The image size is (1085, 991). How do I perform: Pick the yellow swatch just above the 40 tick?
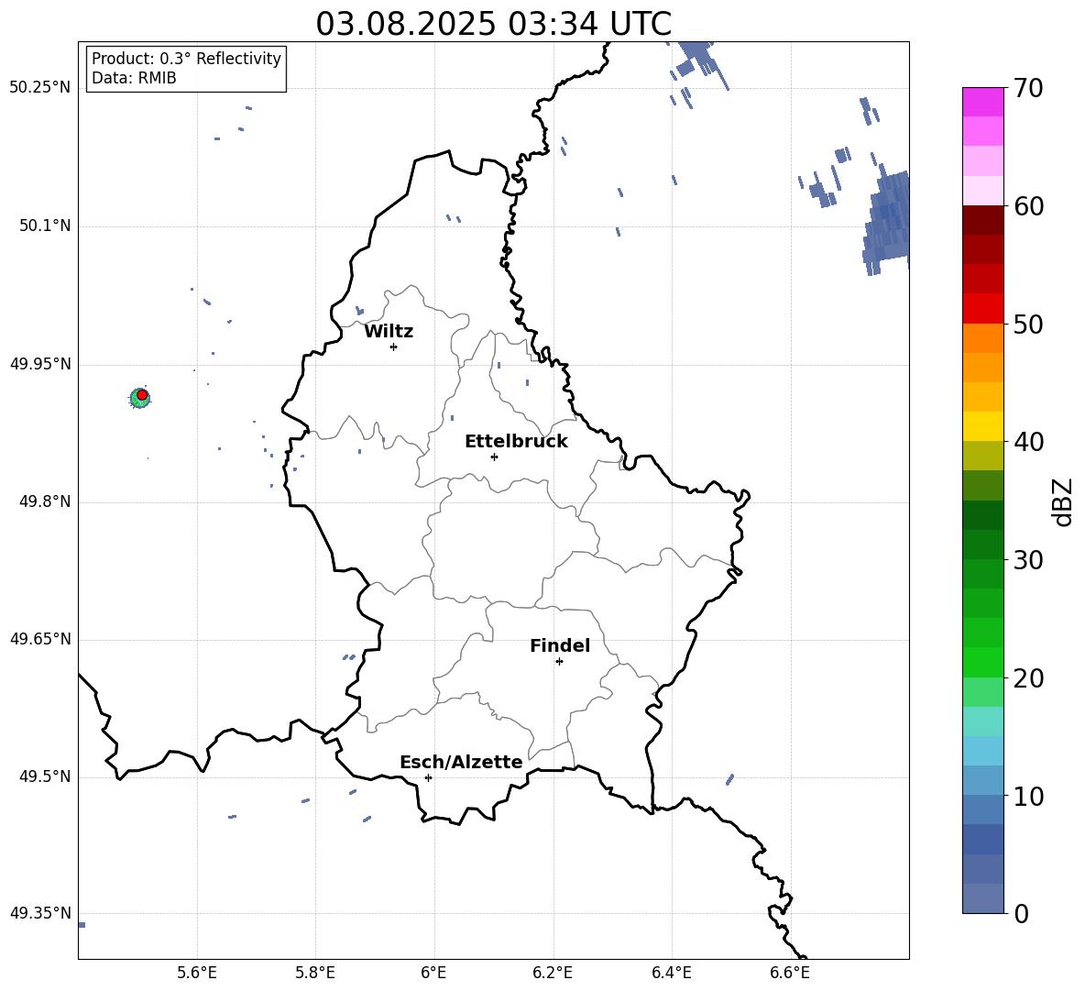pos(982,426)
